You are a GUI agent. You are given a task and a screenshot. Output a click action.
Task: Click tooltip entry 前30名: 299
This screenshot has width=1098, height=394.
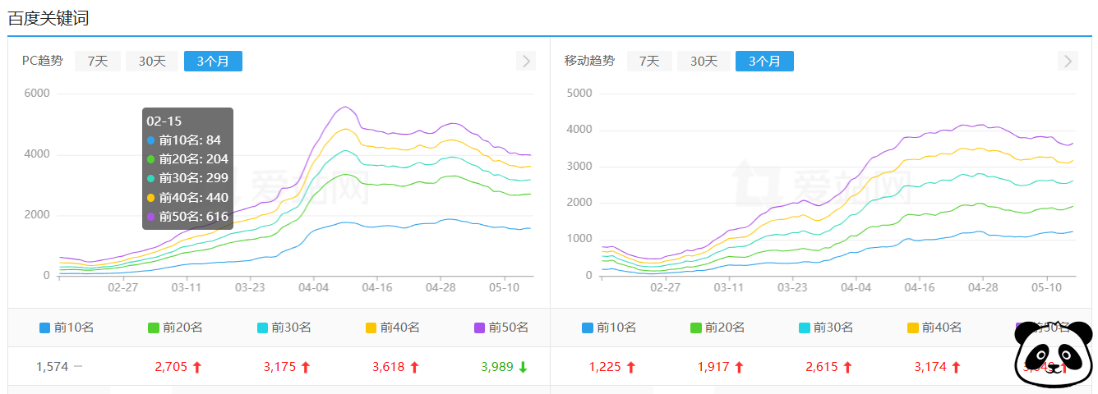pos(187,178)
